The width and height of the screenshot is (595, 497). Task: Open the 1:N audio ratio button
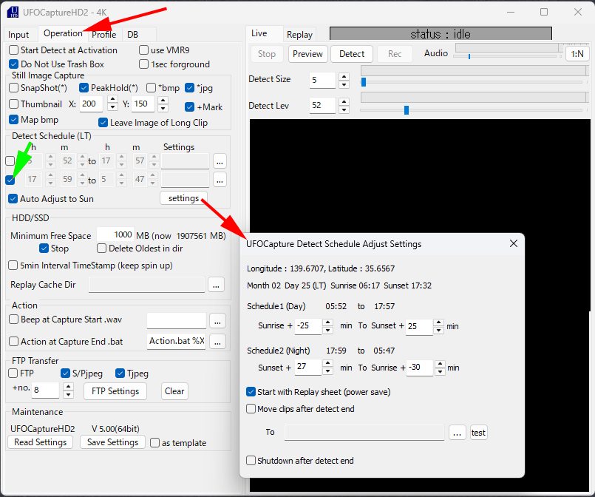click(x=577, y=54)
